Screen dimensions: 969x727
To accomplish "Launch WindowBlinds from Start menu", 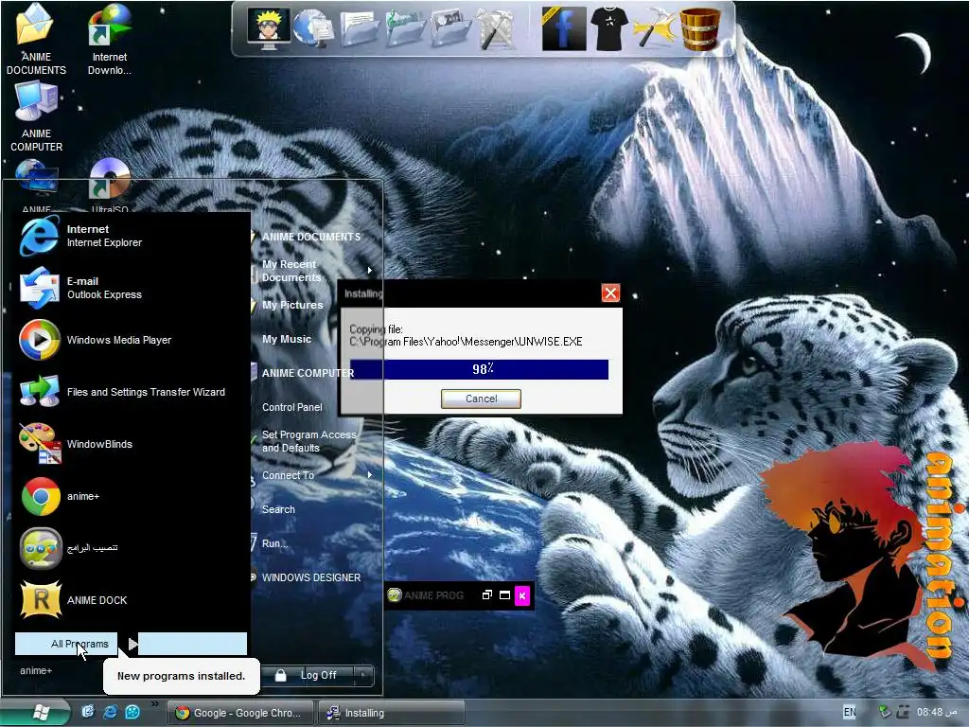I will coord(131,444).
